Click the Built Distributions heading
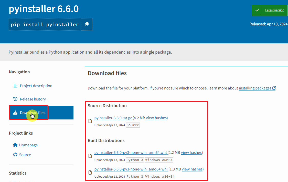Screen dimensions: 288x182 pyautogui.click(x=106, y=140)
